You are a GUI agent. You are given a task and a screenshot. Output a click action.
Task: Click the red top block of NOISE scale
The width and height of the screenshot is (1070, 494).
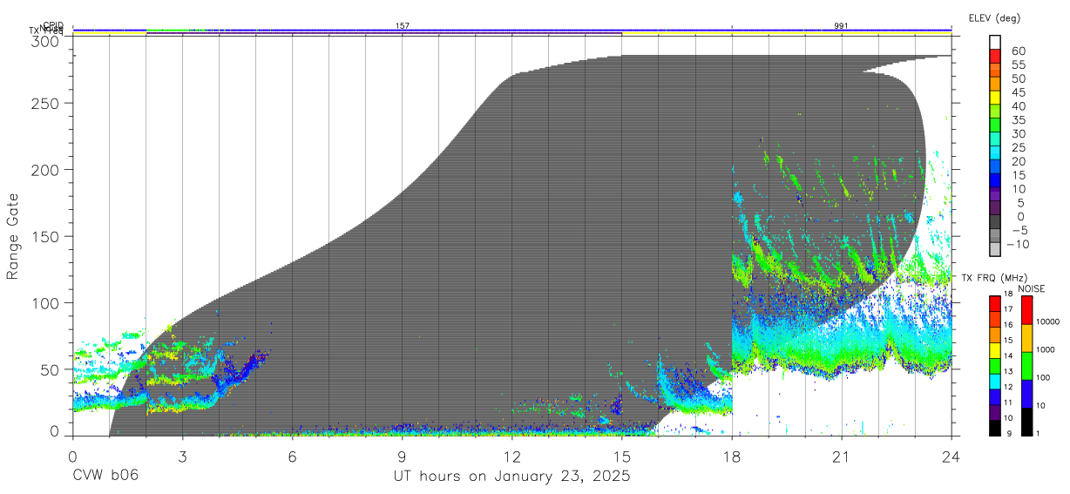coord(1027,310)
